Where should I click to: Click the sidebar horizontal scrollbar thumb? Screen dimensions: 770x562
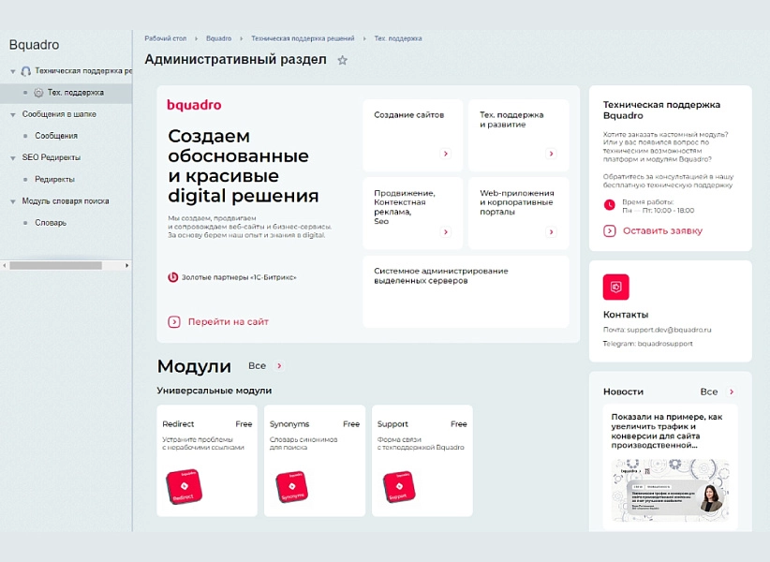[55, 265]
